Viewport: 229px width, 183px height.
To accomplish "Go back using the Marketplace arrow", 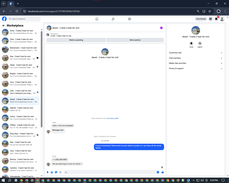I will pyautogui.click(x=4, y=26).
